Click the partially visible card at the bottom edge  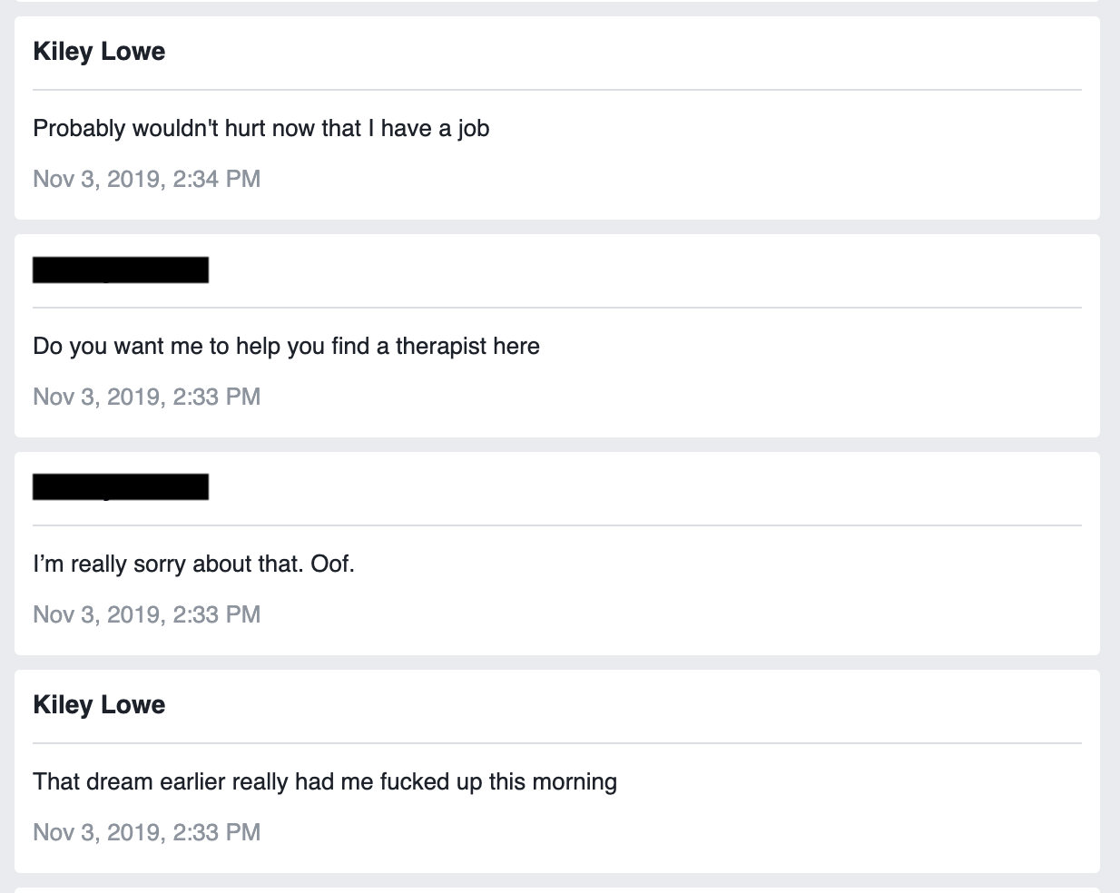pyautogui.click(x=557, y=889)
